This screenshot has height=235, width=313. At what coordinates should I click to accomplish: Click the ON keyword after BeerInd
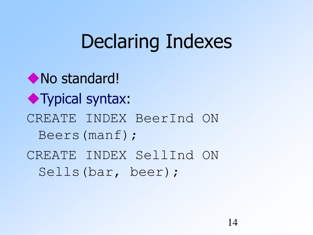click(x=210, y=118)
